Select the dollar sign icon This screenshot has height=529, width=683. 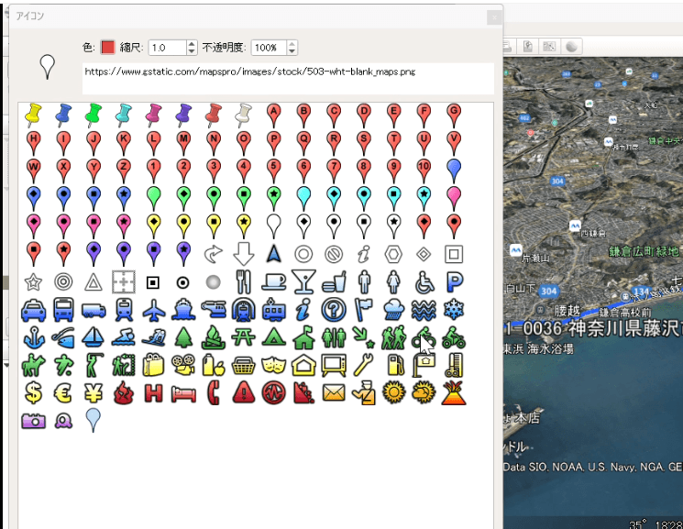pos(34,392)
